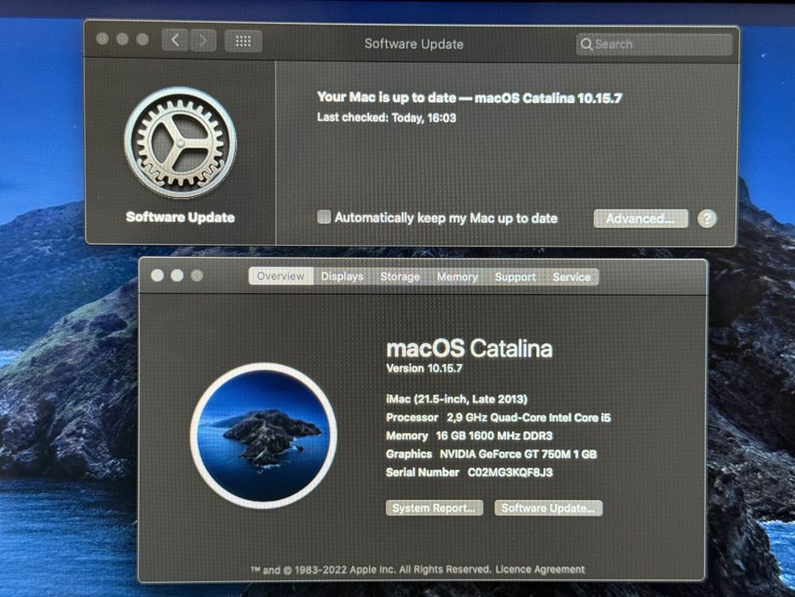Click NVIDIA GeForce GT 750M 1 GB text

[x=518, y=454]
